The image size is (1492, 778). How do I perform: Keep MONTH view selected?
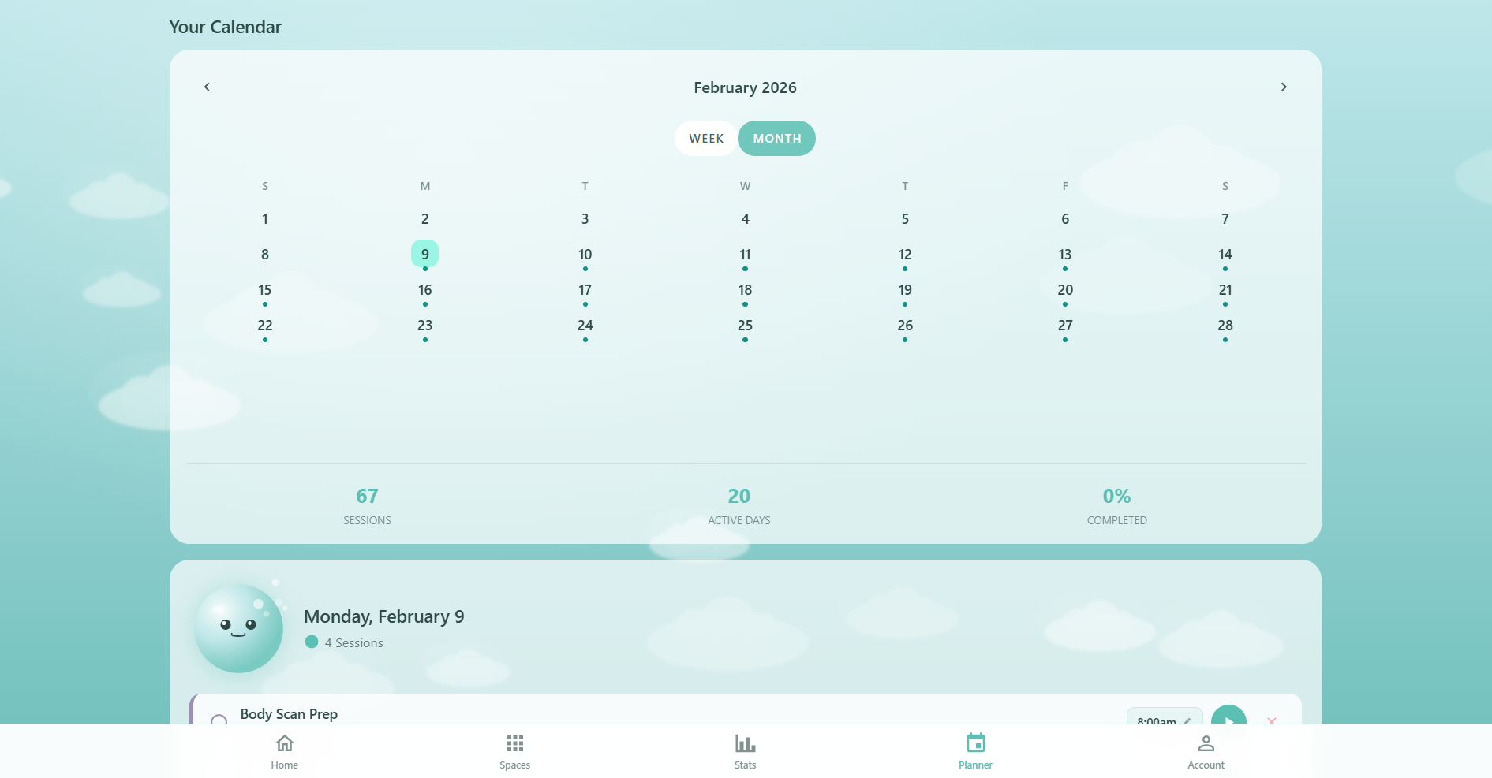point(776,138)
